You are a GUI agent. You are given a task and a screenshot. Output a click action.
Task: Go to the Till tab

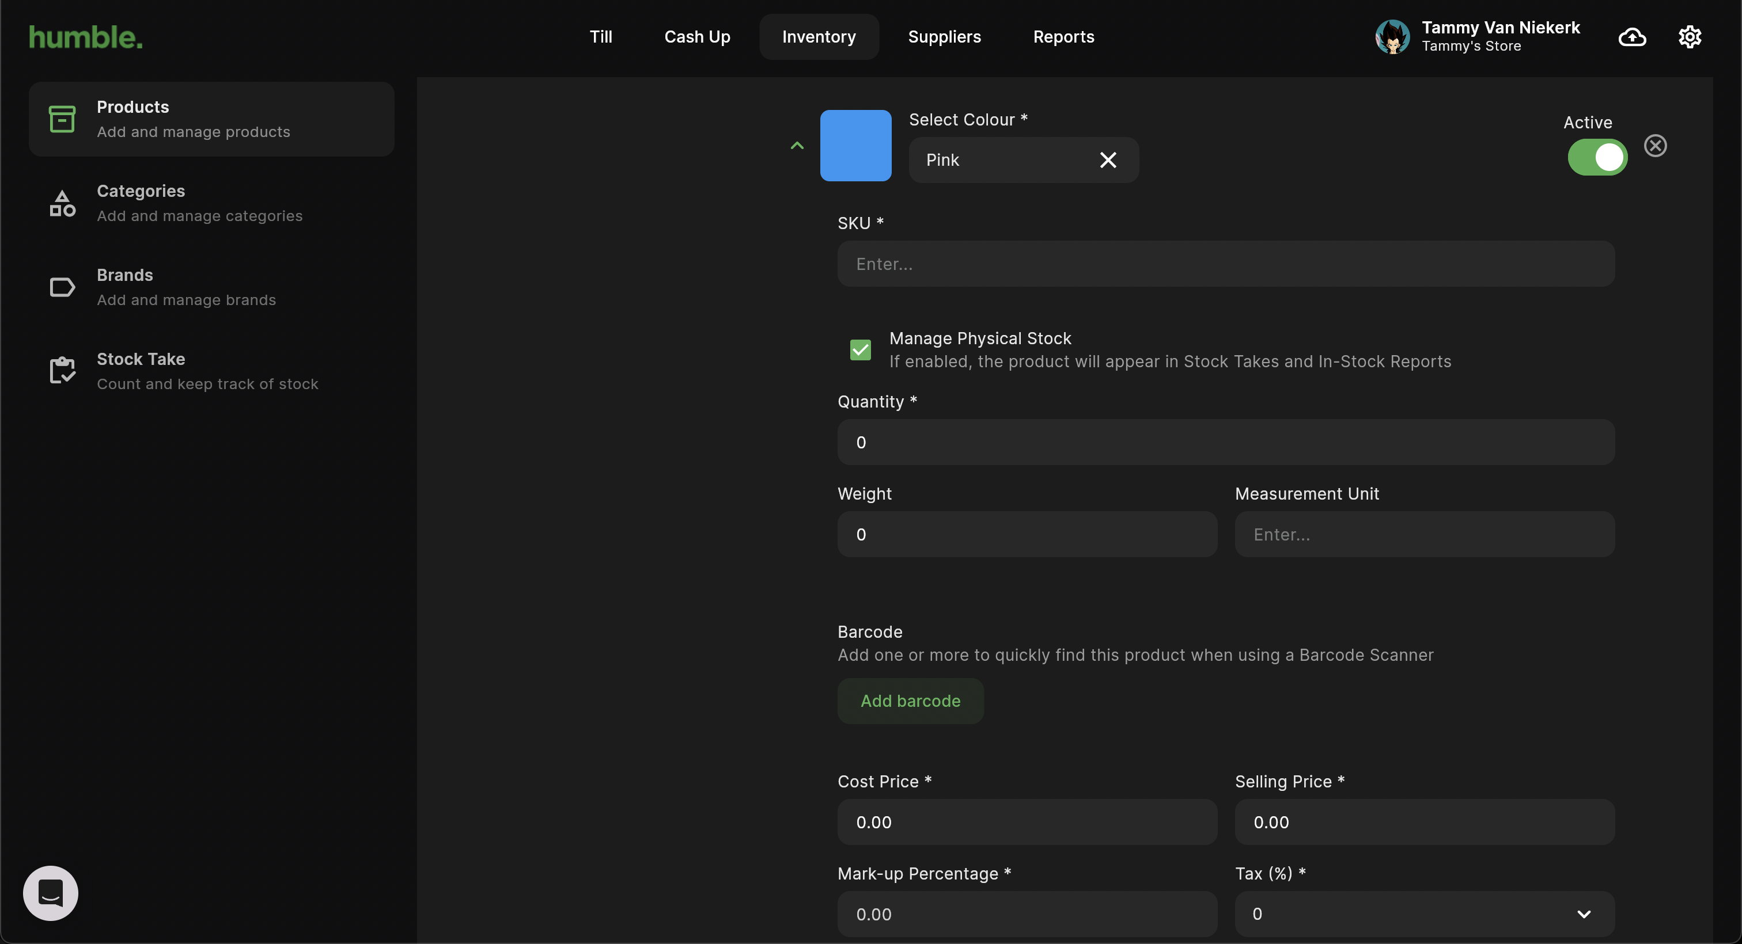click(600, 37)
